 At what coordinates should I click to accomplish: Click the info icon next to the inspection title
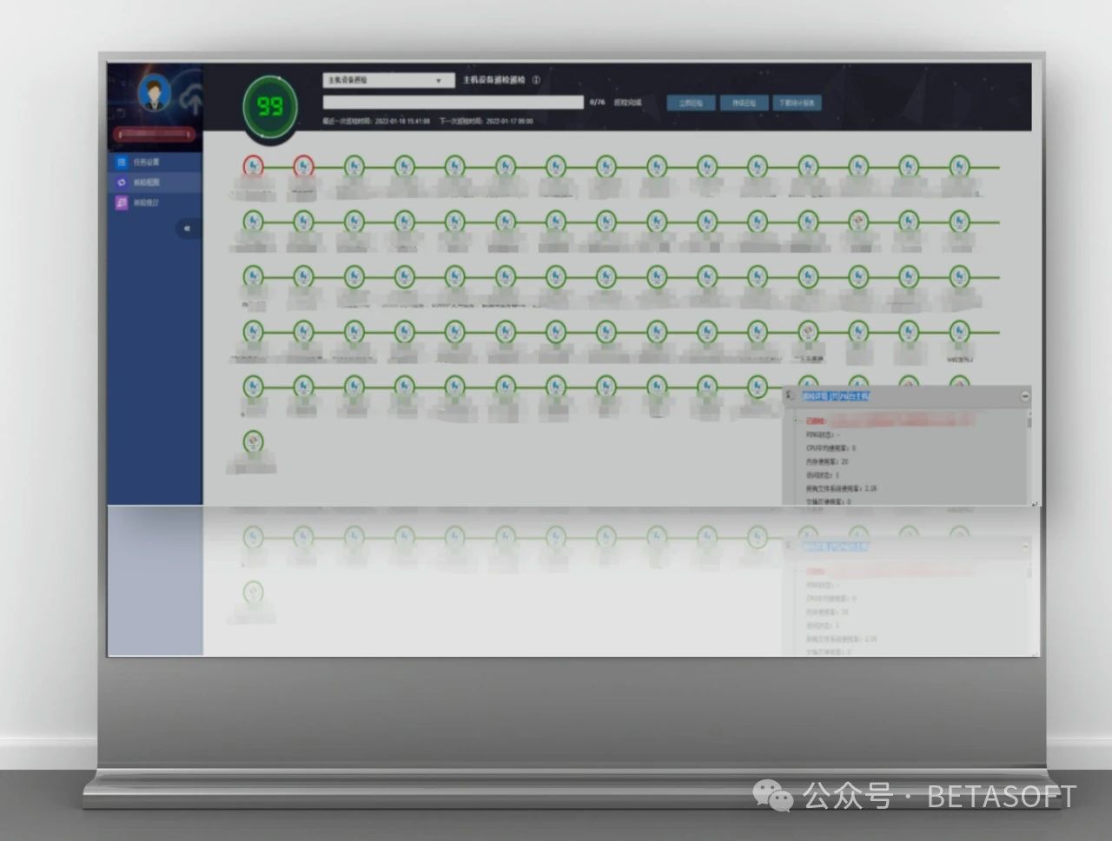(x=536, y=80)
